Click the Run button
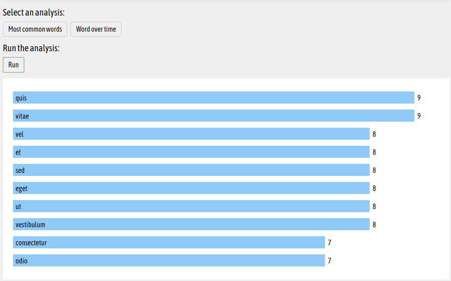 click(14, 65)
